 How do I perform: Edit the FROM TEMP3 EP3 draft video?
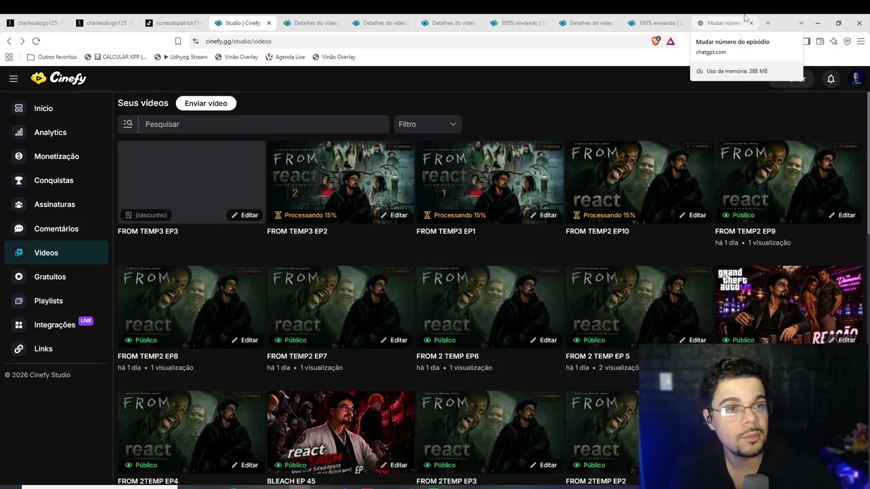(245, 215)
